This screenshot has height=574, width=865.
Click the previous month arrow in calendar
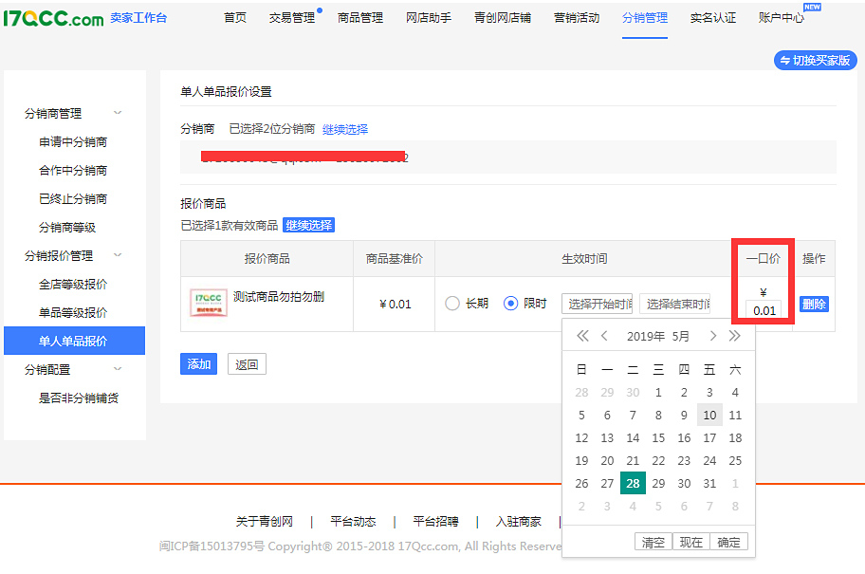[604, 335]
